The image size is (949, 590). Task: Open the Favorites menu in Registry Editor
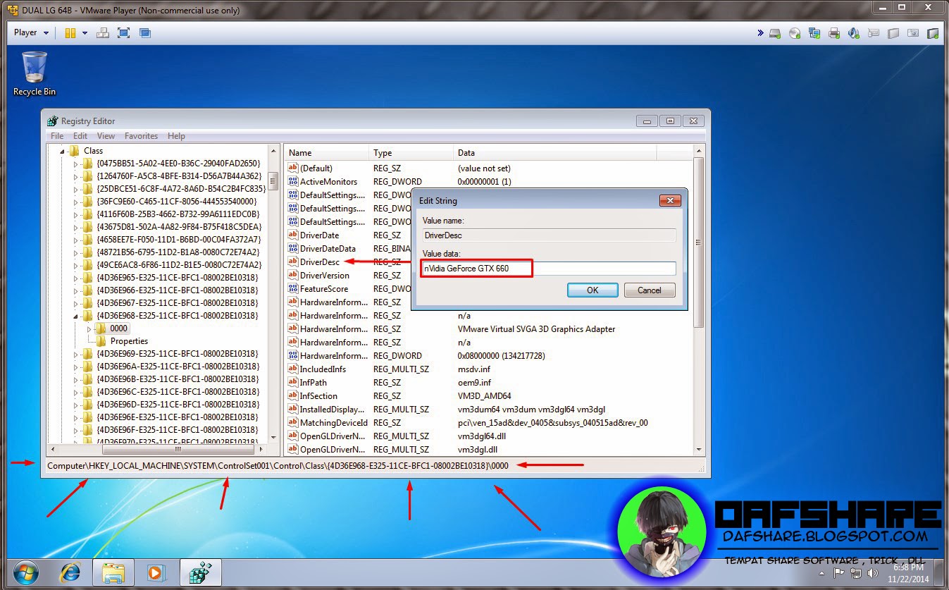[141, 136]
